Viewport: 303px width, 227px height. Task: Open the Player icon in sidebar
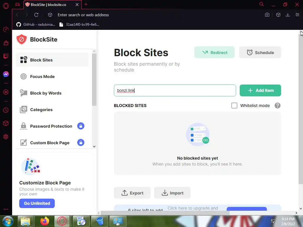[x=6, y=92]
